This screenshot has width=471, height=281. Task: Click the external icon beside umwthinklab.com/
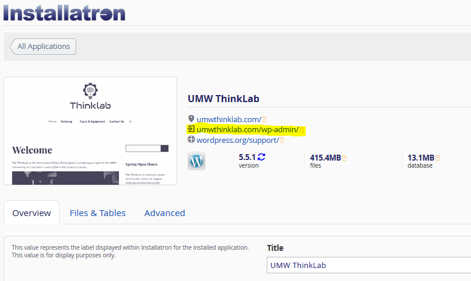[x=264, y=119]
